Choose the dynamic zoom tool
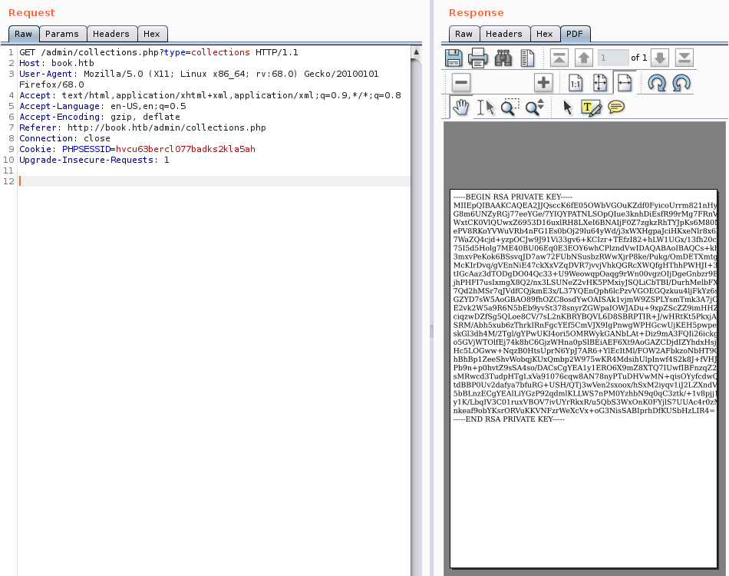The width and height of the screenshot is (729, 576). coord(535,108)
